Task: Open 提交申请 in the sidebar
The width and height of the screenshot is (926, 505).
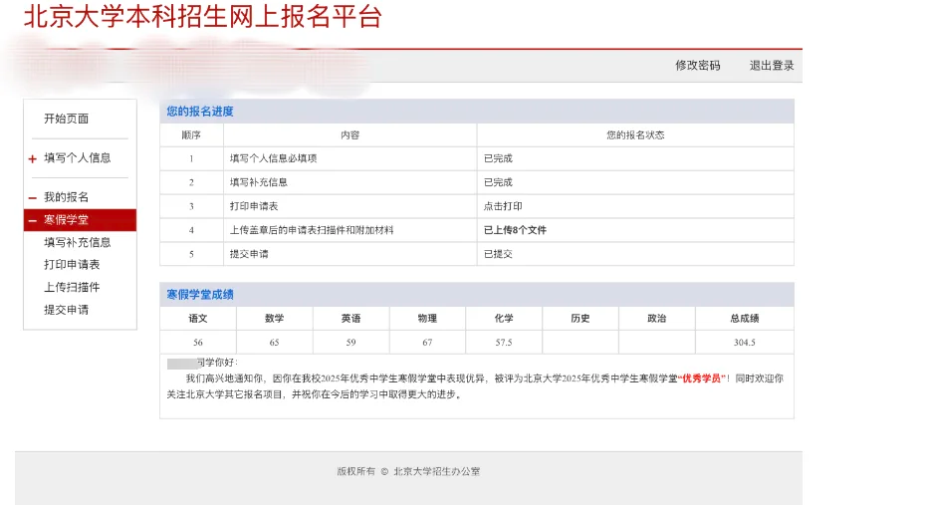Action: (66, 310)
